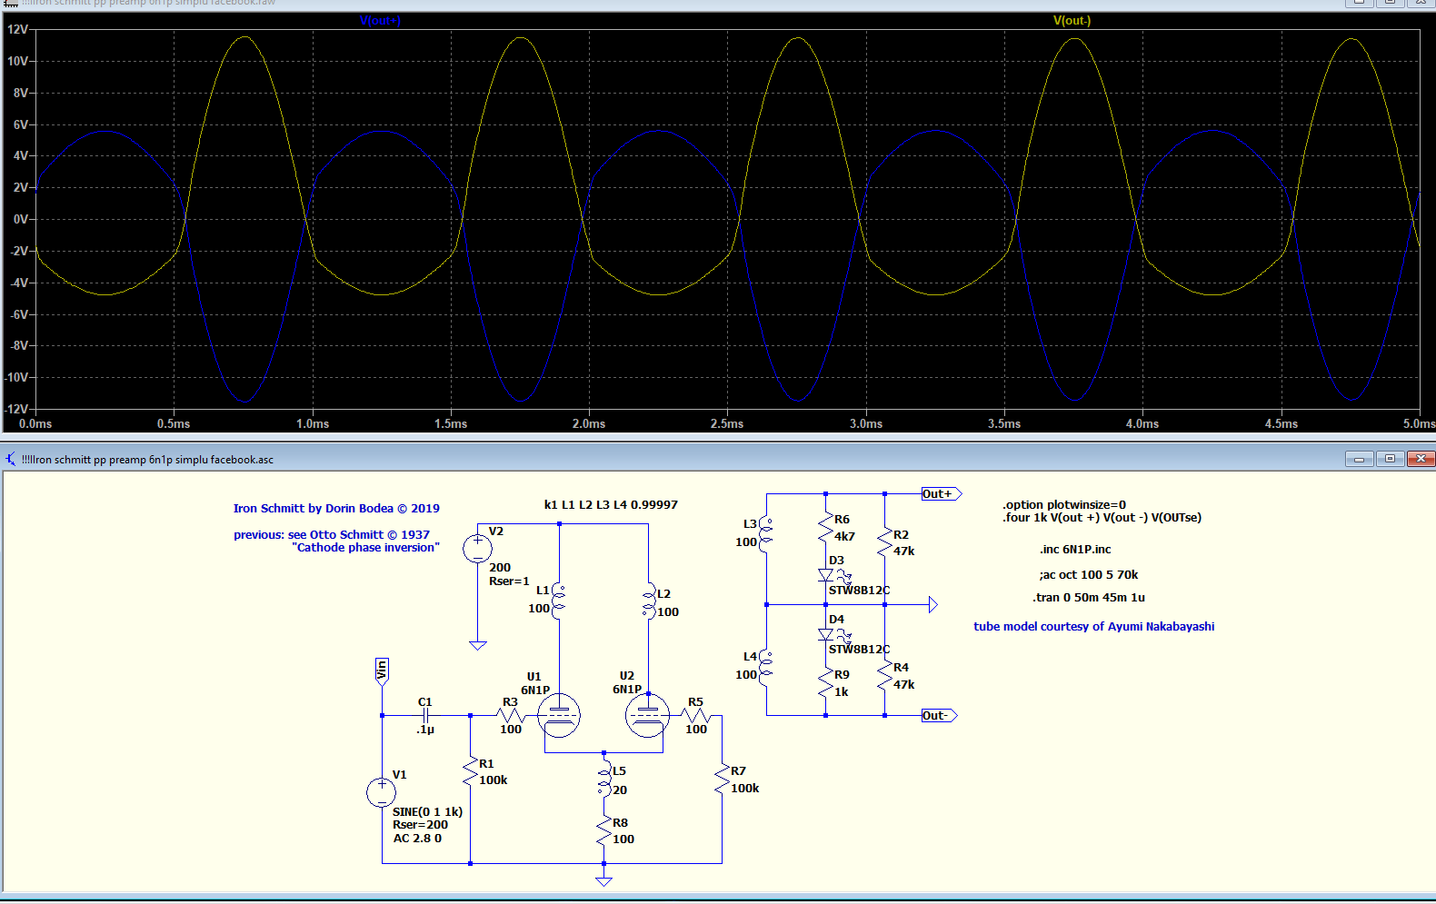Click the Out+ net label
This screenshot has height=904, width=1436.
coord(941,494)
